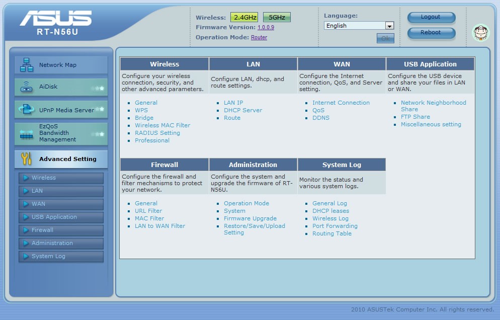Screen dimensions: 500x320
Task: Click the Reboot button
Action: click(x=431, y=33)
